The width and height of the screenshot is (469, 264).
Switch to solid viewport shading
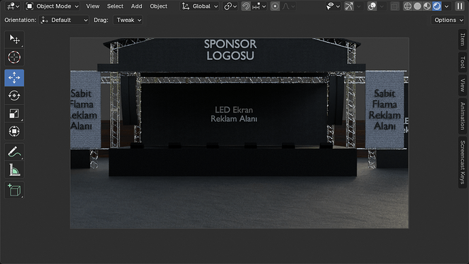pyautogui.click(x=417, y=6)
